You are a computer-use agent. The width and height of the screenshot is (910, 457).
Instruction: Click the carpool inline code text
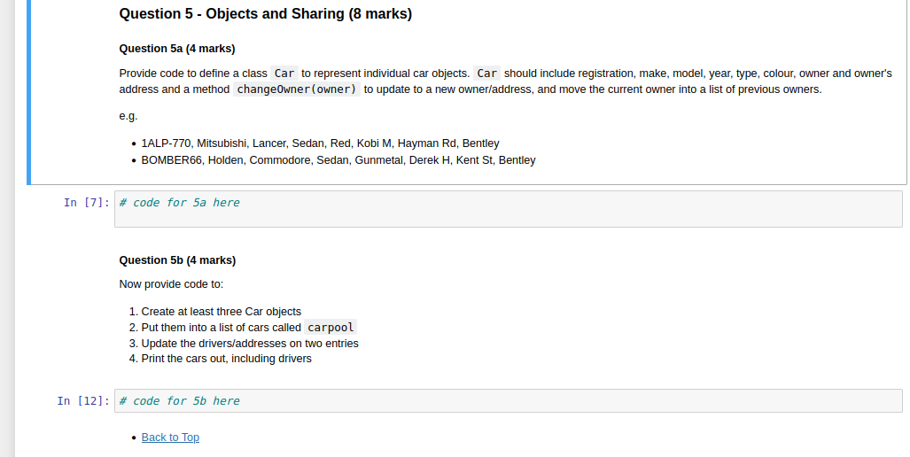(331, 328)
